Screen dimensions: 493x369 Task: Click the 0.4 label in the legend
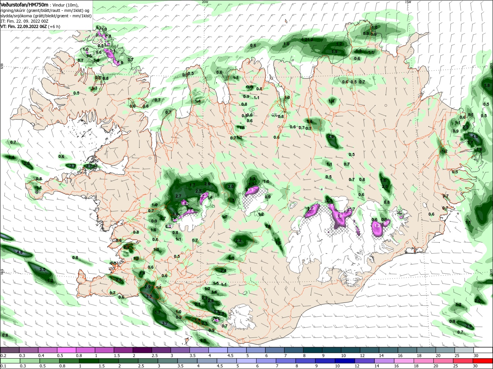point(41,356)
